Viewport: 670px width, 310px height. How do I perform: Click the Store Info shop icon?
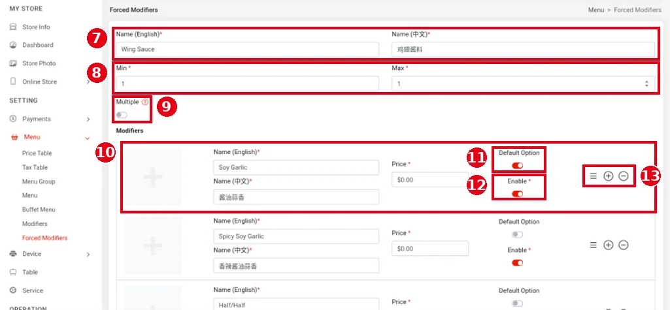(x=13, y=27)
